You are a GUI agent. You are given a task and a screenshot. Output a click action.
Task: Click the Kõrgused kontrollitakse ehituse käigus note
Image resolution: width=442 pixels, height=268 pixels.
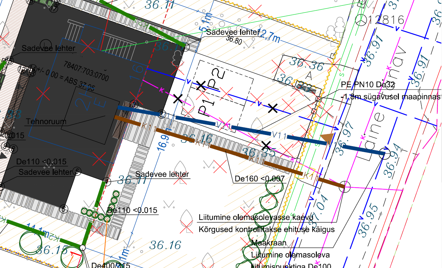click(x=266, y=229)
